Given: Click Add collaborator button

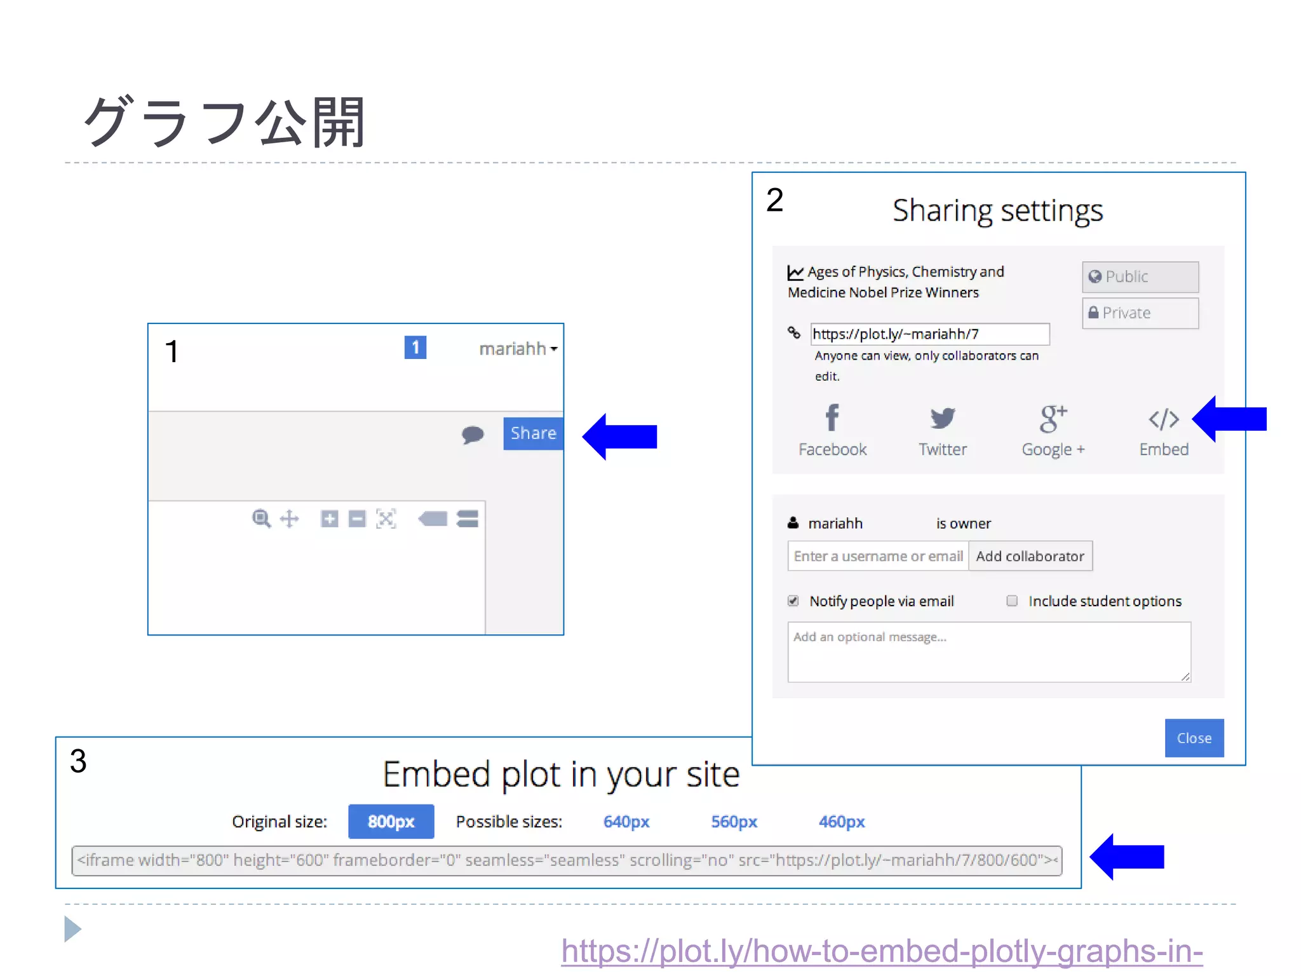Looking at the screenshot, I should pos(1030,556).
